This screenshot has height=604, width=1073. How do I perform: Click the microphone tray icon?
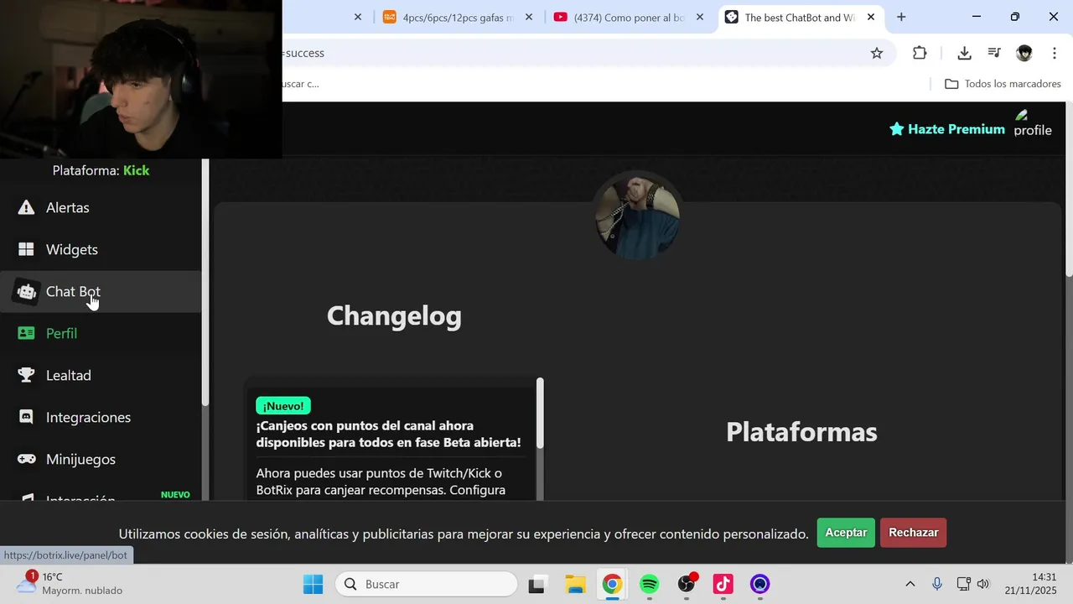click(x=937, y=584)
